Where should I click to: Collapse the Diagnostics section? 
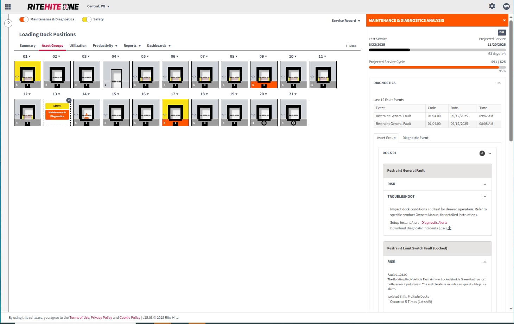pos(499,83)
